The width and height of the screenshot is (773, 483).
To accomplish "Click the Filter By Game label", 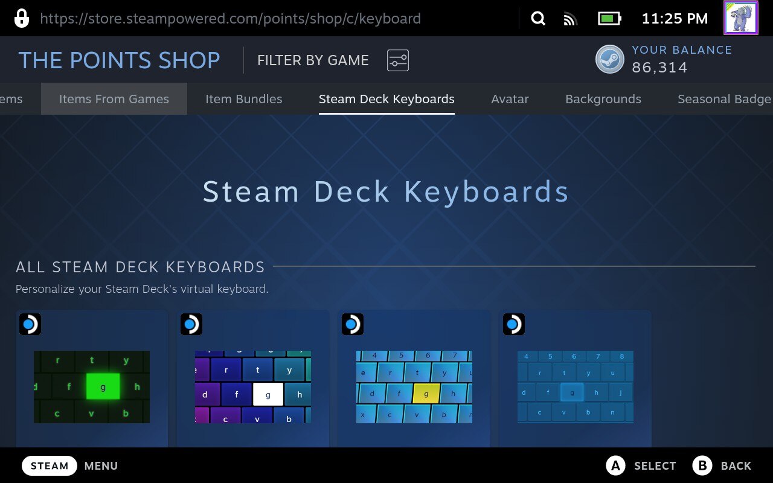I will 313,60.
